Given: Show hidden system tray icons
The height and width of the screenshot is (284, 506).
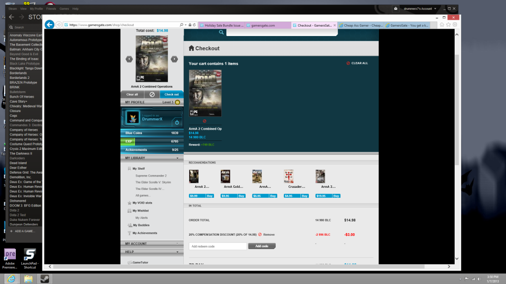Looking at the screenshot, I should [460, 279].
